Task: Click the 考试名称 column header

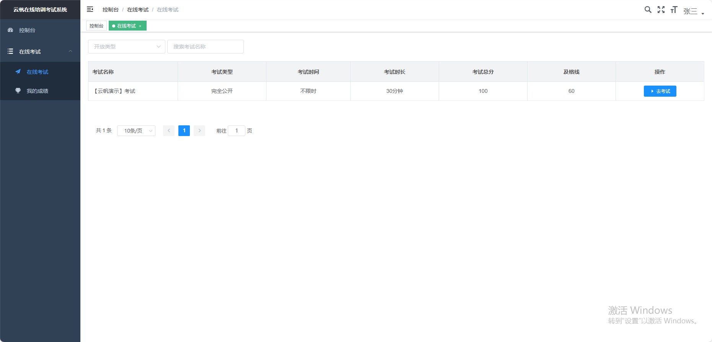Action: 133,72
